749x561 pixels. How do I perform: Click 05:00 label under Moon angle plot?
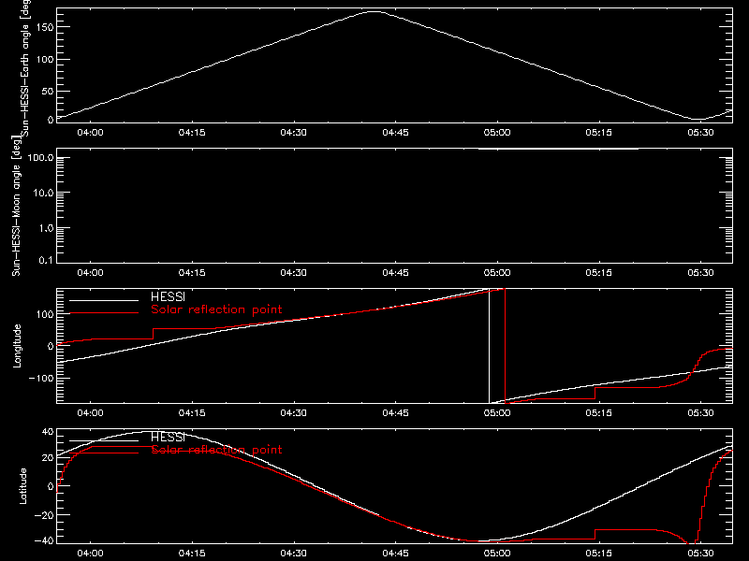coord(497,272)
